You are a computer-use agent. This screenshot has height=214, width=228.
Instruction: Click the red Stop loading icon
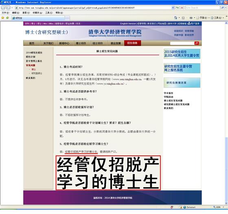(182, 8)
